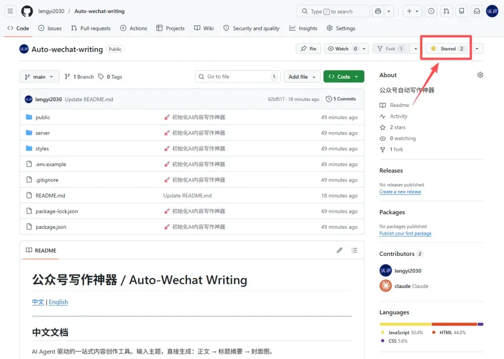Click the GitHub logo home icon

click(x=27, y=11)
